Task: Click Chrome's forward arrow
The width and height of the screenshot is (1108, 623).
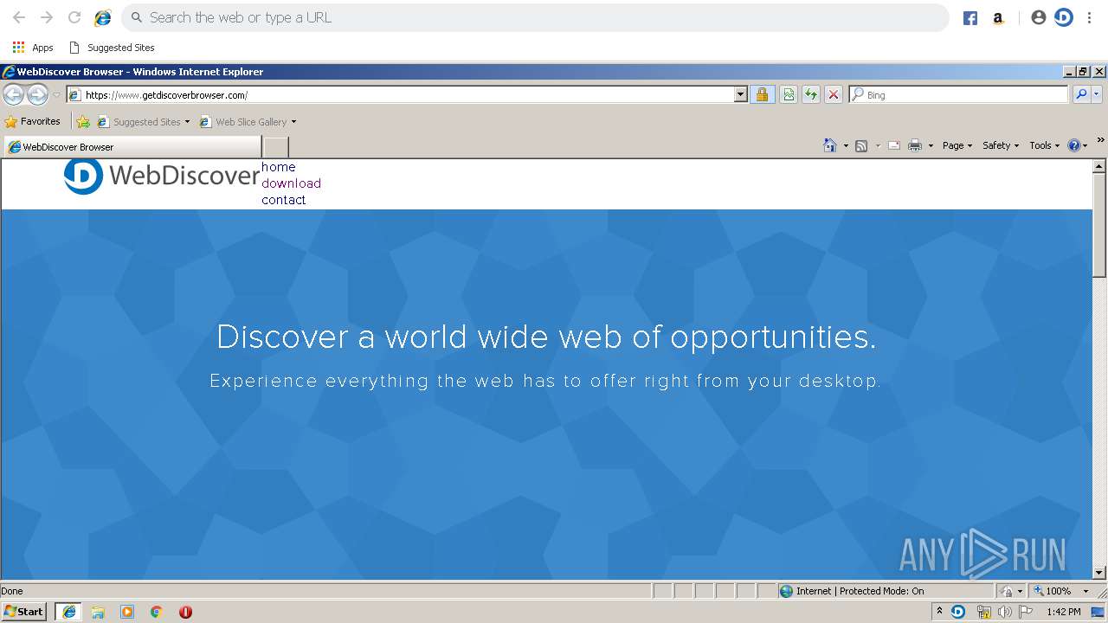Action: click(47, 17)
